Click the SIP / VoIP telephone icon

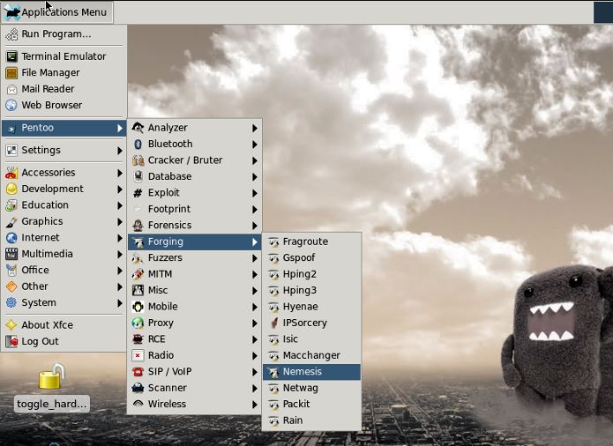138,372
